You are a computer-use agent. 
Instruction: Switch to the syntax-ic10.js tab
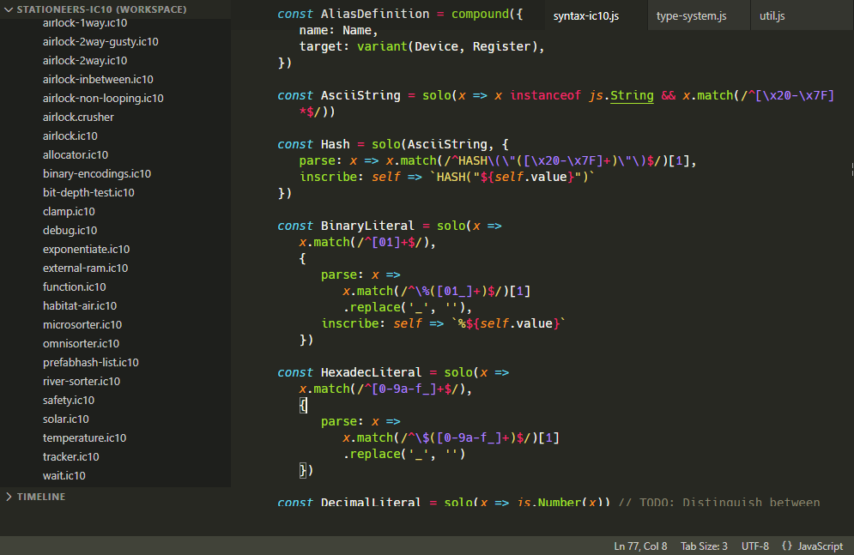coord(586,15)
